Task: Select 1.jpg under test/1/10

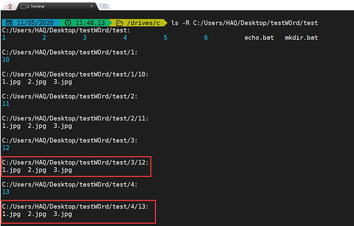Action: coord(11,82)
